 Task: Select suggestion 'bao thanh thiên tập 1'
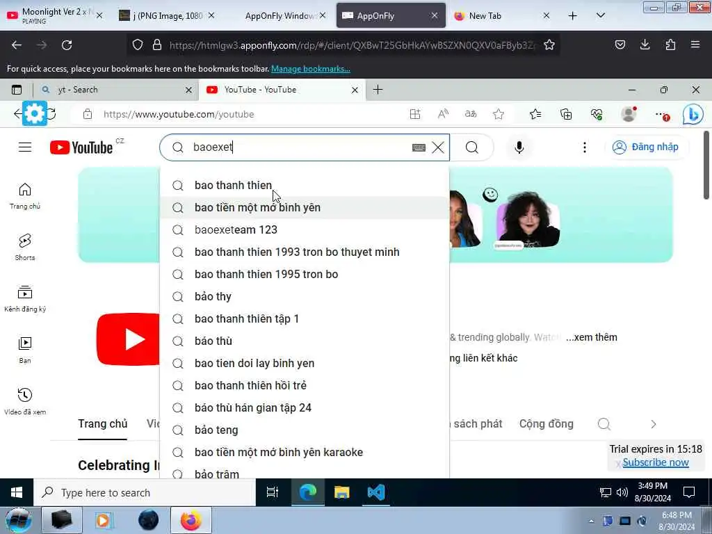click(305, 318)
